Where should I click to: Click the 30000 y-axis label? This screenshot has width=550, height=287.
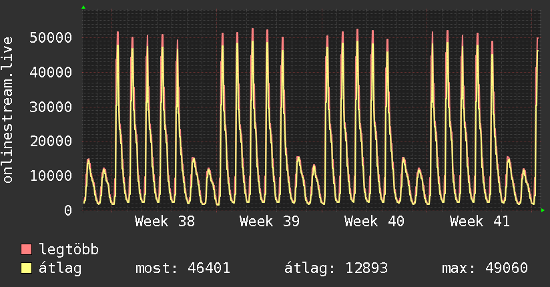click(51, 107)
